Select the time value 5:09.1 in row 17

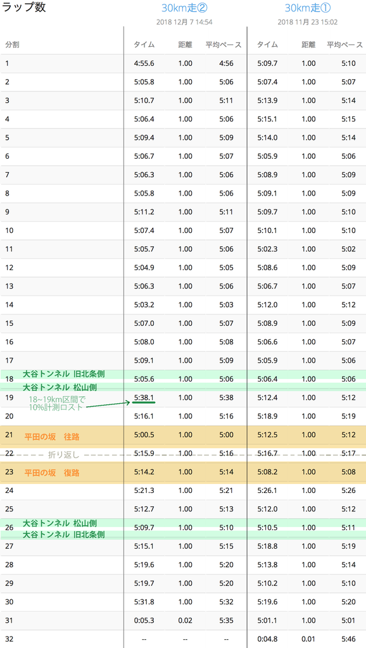(x=144, y=361)
